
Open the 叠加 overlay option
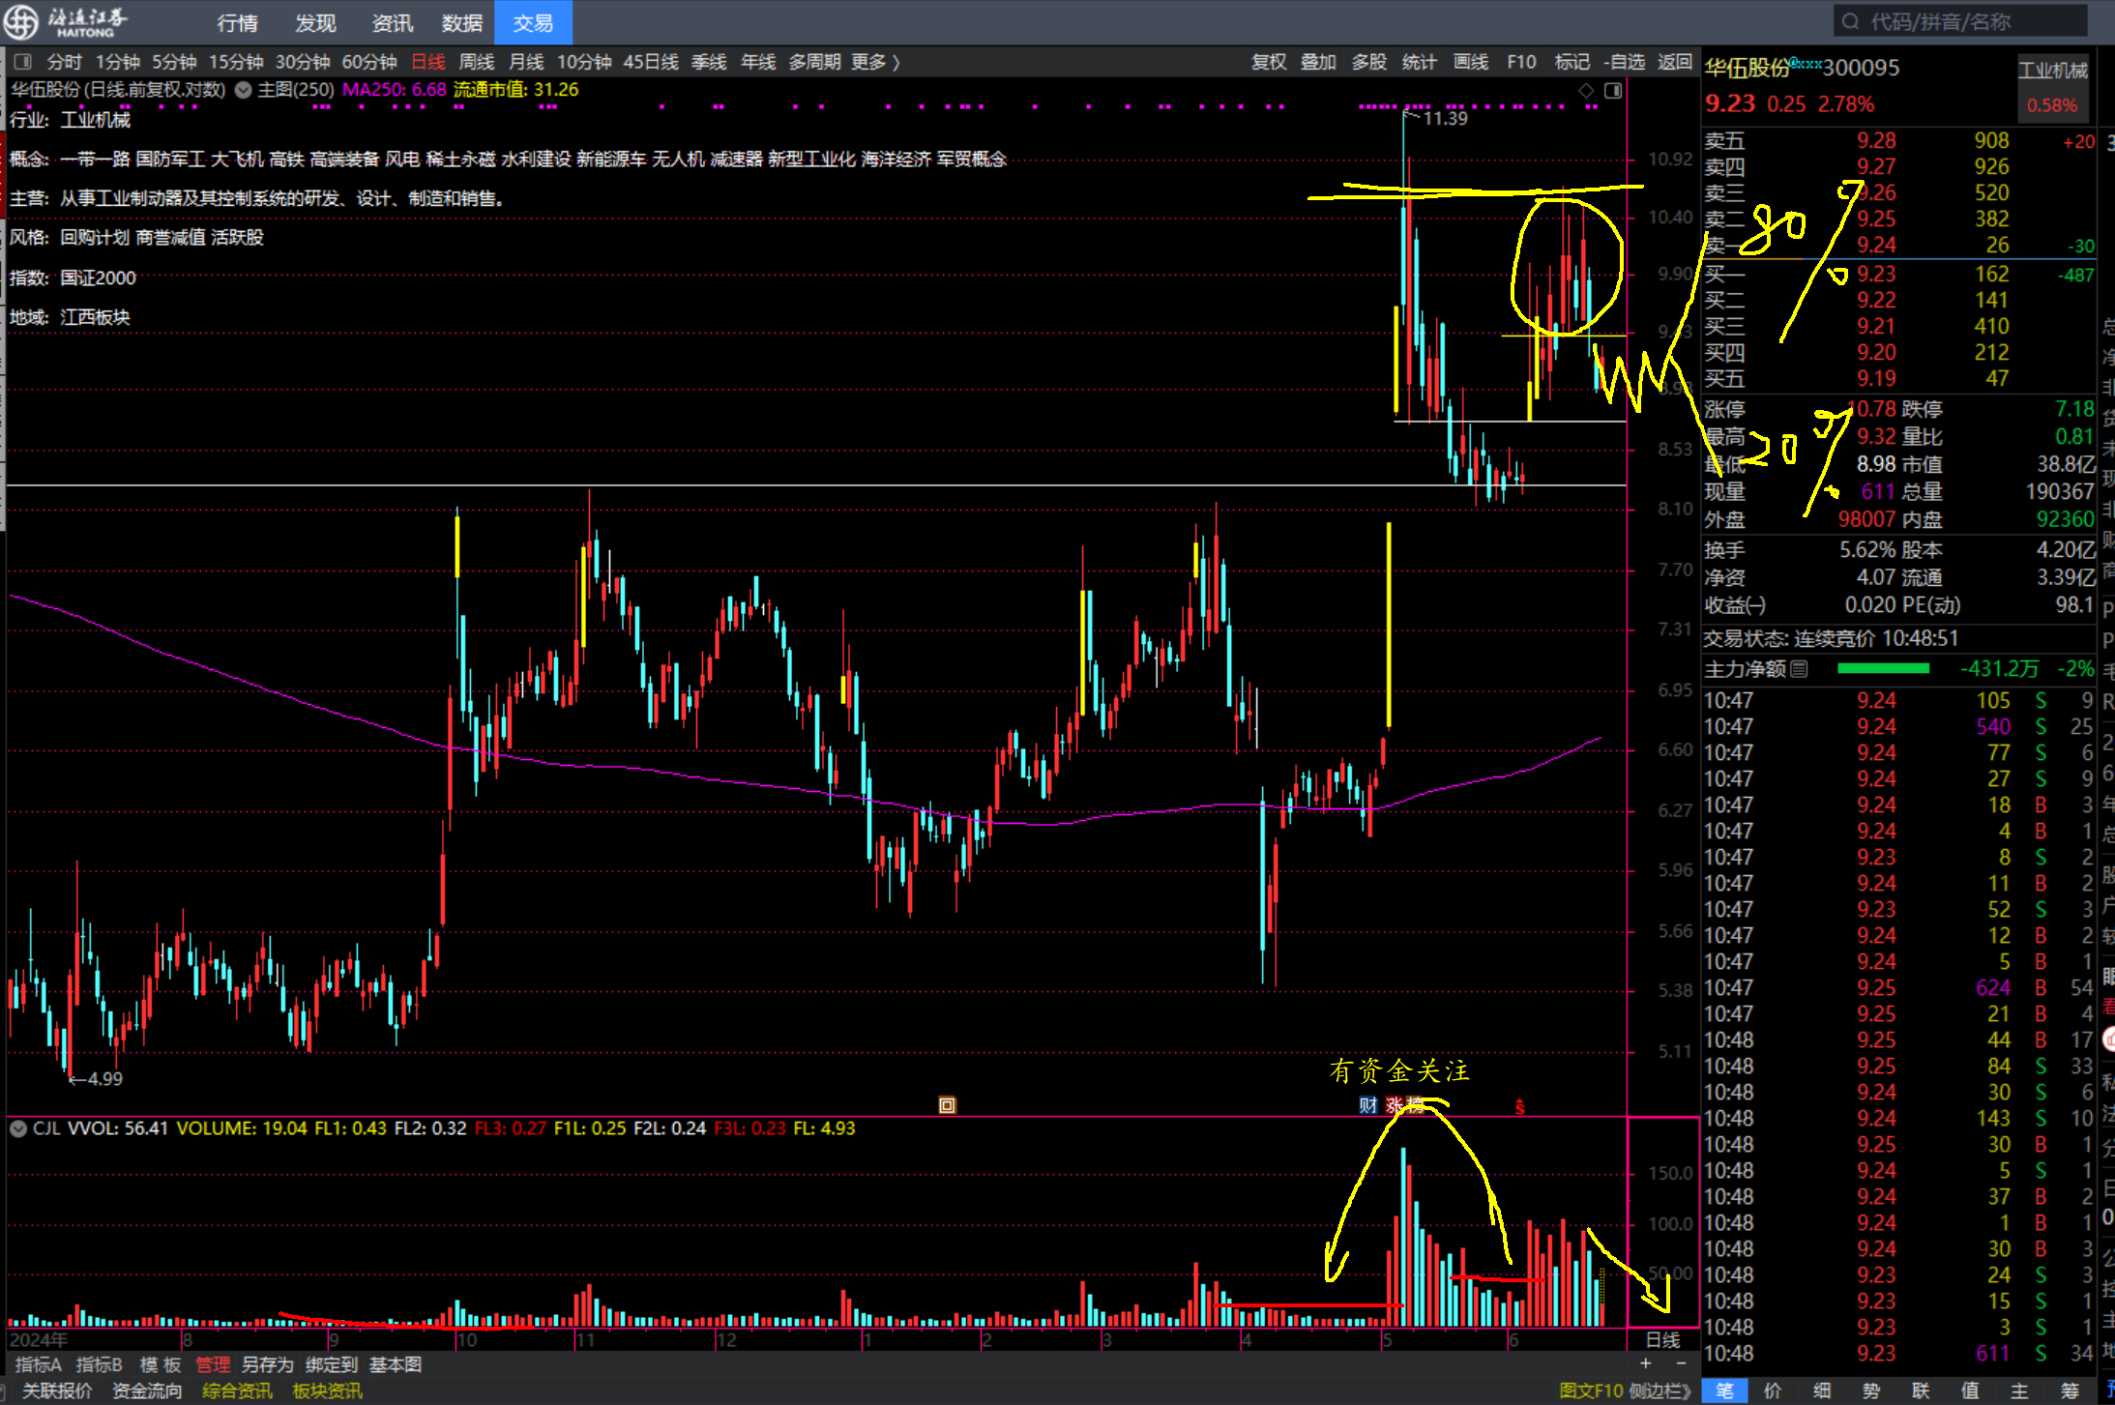1318,62
